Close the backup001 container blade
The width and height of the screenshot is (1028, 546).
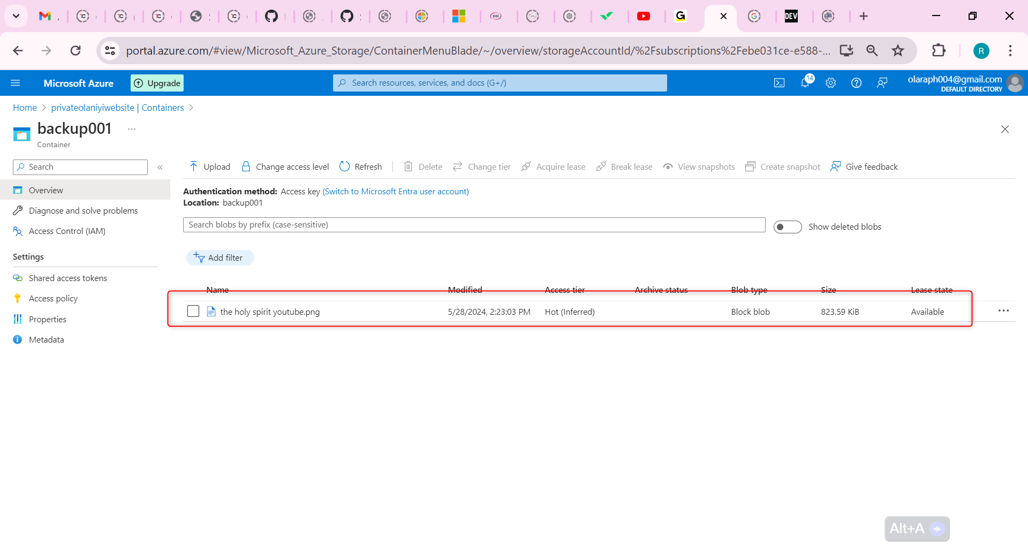point(1005,129)
